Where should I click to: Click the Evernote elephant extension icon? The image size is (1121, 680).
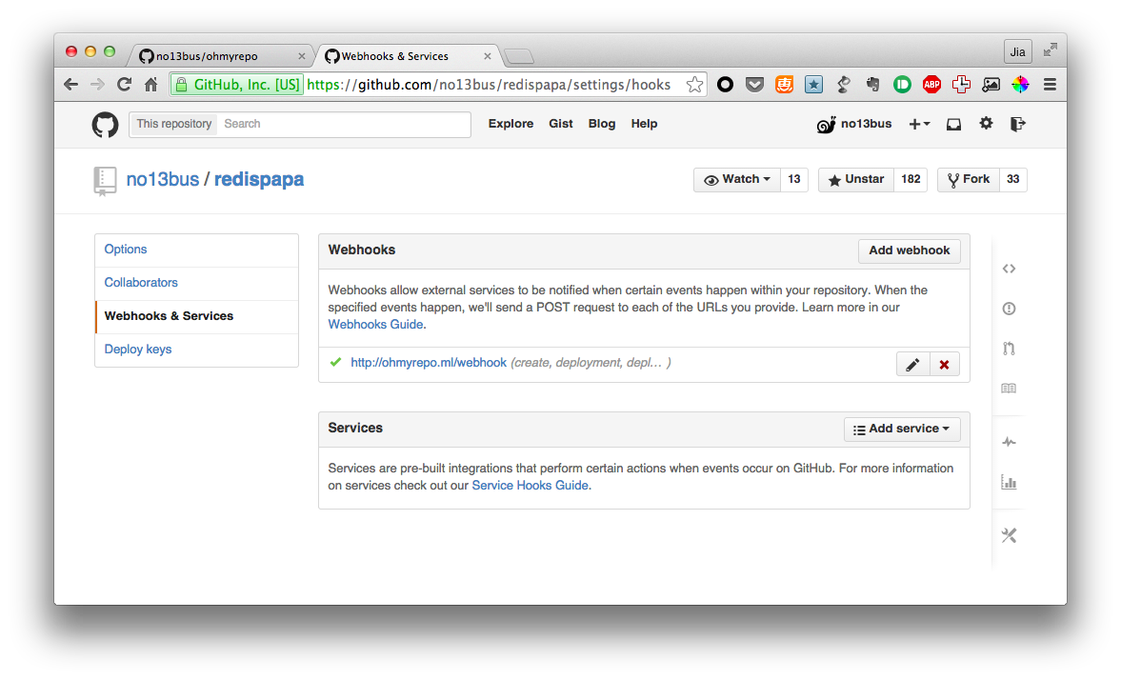click(872, 85)
